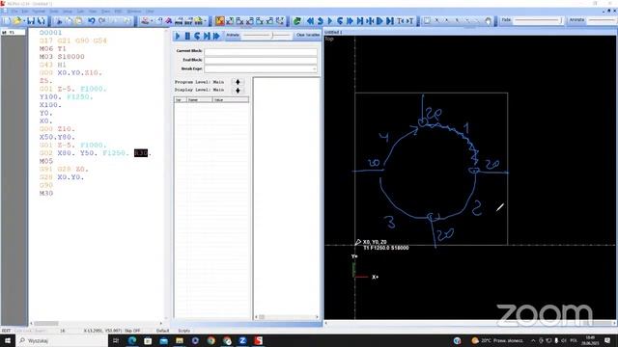Screen dimensions: 618x347
Task: Raise Program Level with up arrow
Action: pyautogui.click(x=238, y=82)
